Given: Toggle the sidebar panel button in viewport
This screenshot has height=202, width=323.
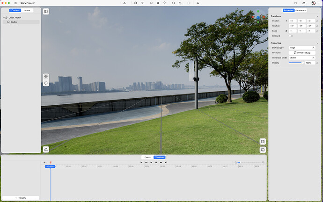Looking at the screenshot, I should pos(46,11).
